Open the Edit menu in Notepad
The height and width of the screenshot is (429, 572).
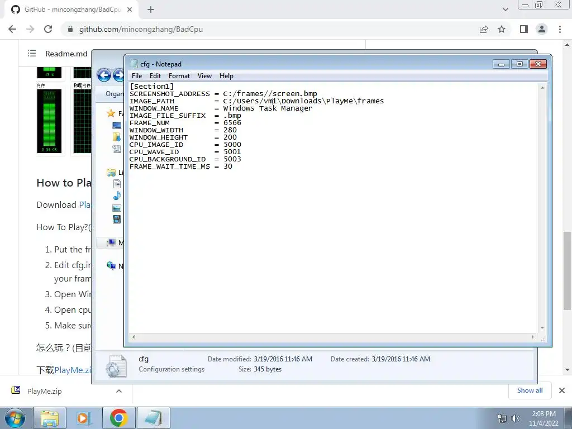(x=155, y=76)
